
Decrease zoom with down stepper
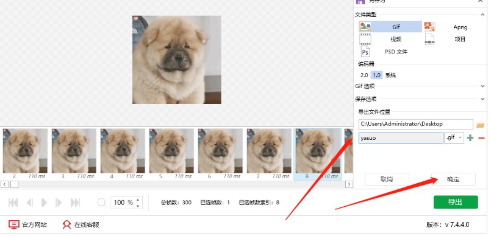click(x=138, y=206)
